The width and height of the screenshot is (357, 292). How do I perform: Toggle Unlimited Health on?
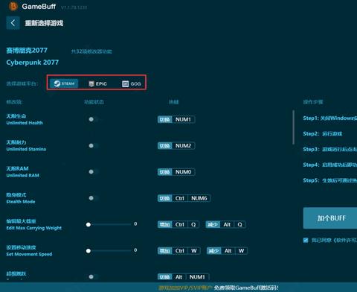[94, 119]
